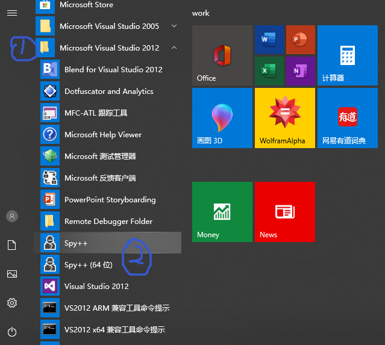This screenshot has height=345, width=385.
Task: Select "Microsoft Visual Studio 2012" folder label
Action: [109, 48]
